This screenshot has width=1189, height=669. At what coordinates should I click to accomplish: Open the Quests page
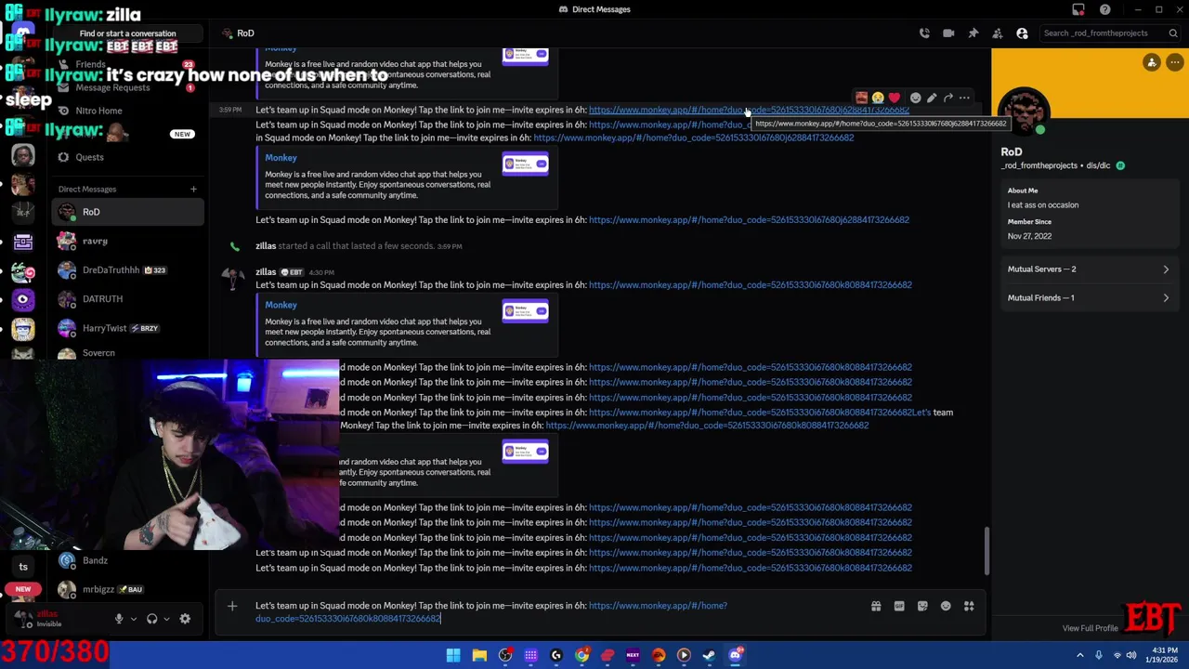127,157
